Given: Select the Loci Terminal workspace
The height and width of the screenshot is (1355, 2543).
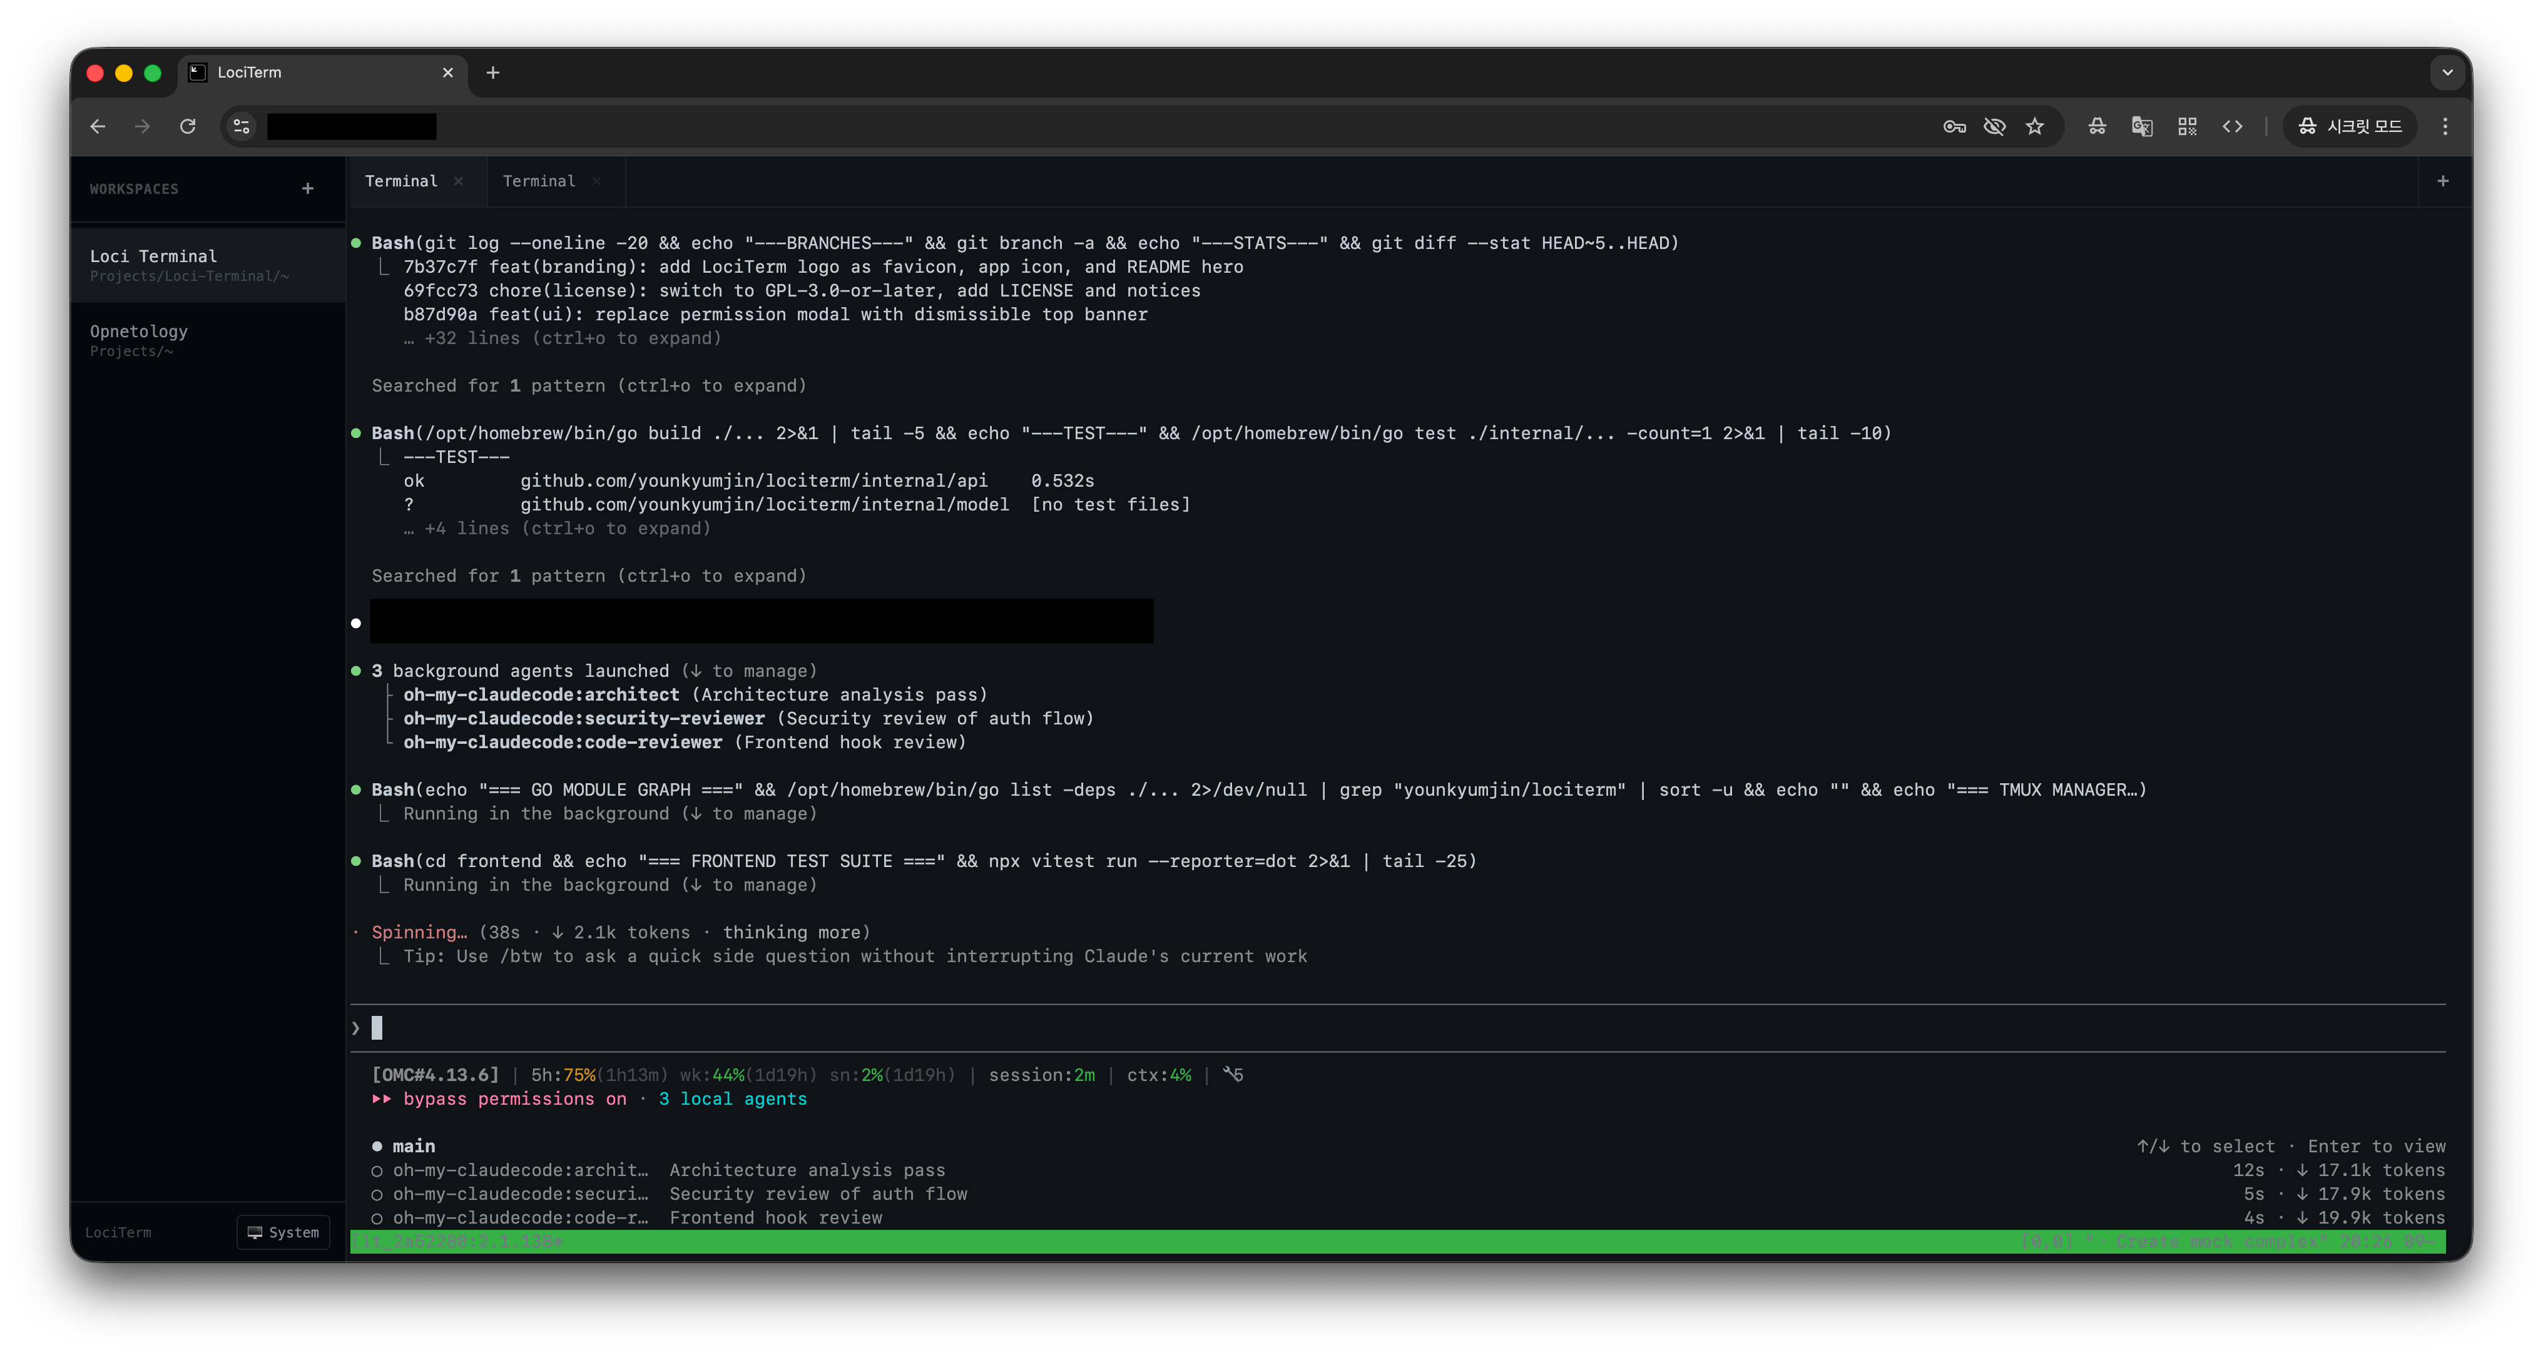Looking at the screenshot, I should (x=208, y=265).
